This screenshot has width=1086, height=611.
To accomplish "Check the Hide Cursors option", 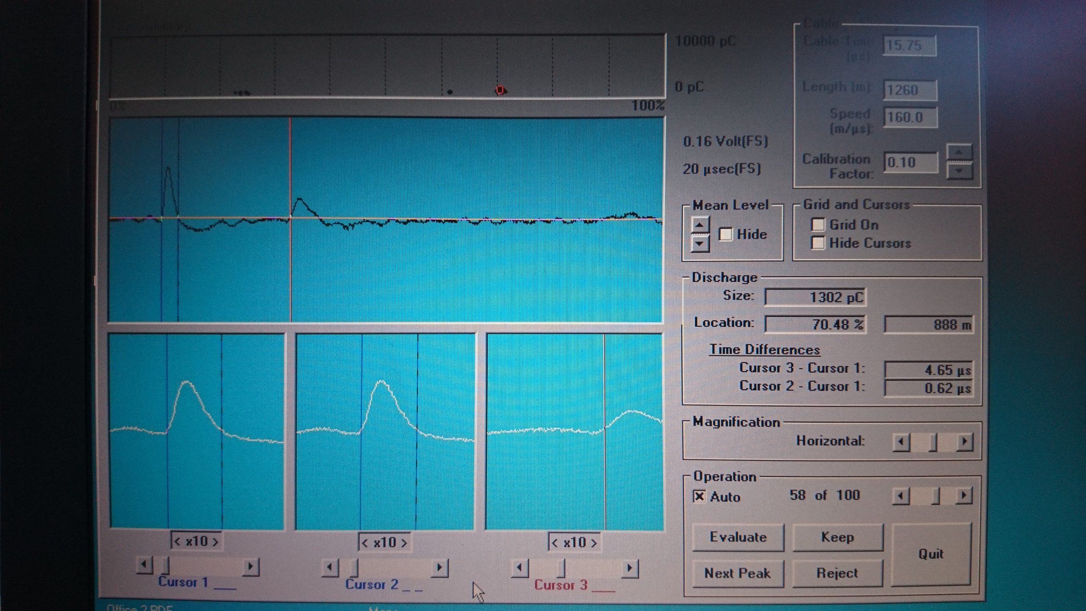I will 817,243.
